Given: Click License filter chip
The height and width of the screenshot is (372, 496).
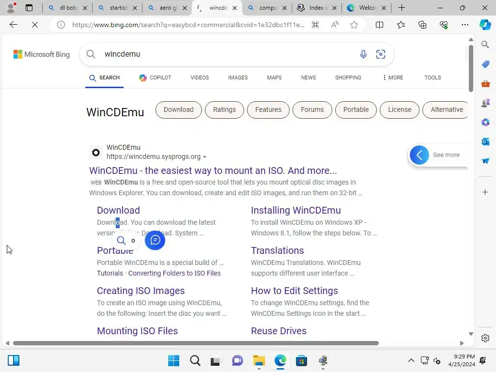Looking at the screenshot, I should (400, 110).
